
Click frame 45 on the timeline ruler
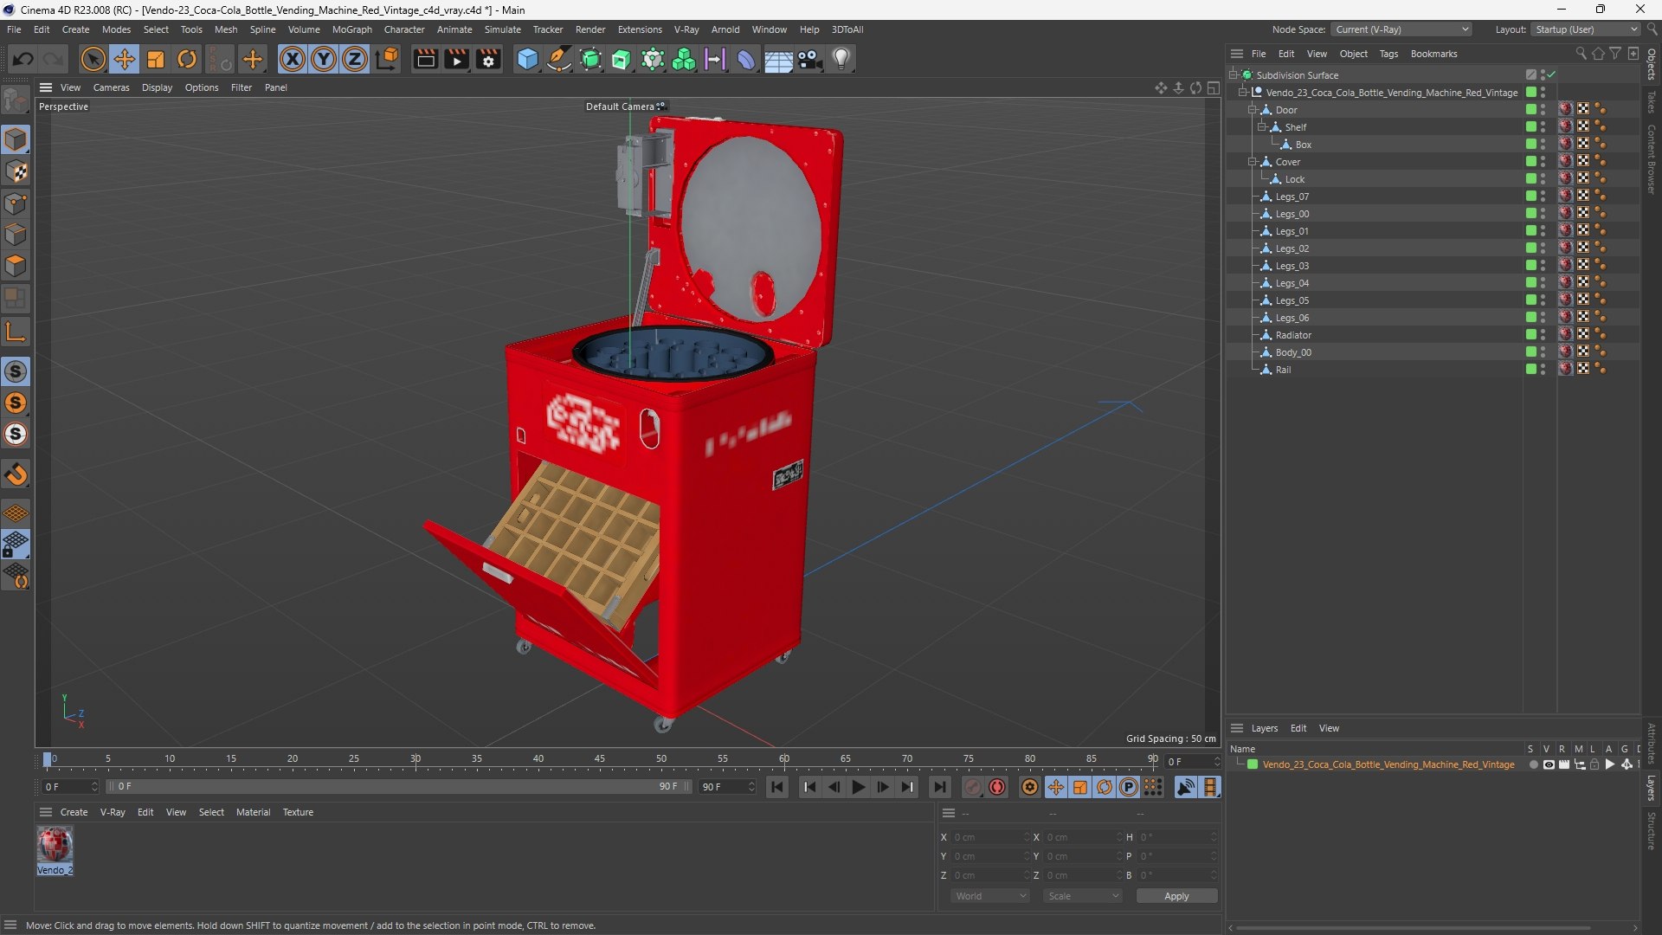pos(600,759)
